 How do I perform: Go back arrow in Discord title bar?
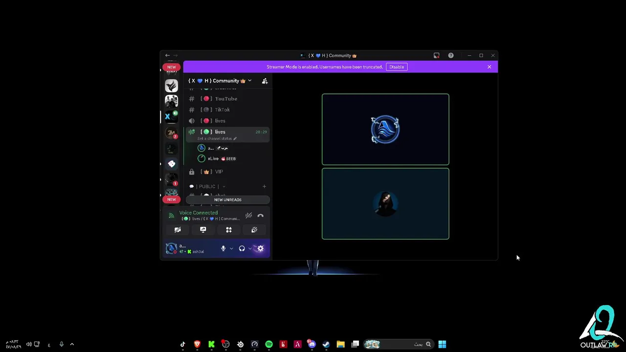167,56
